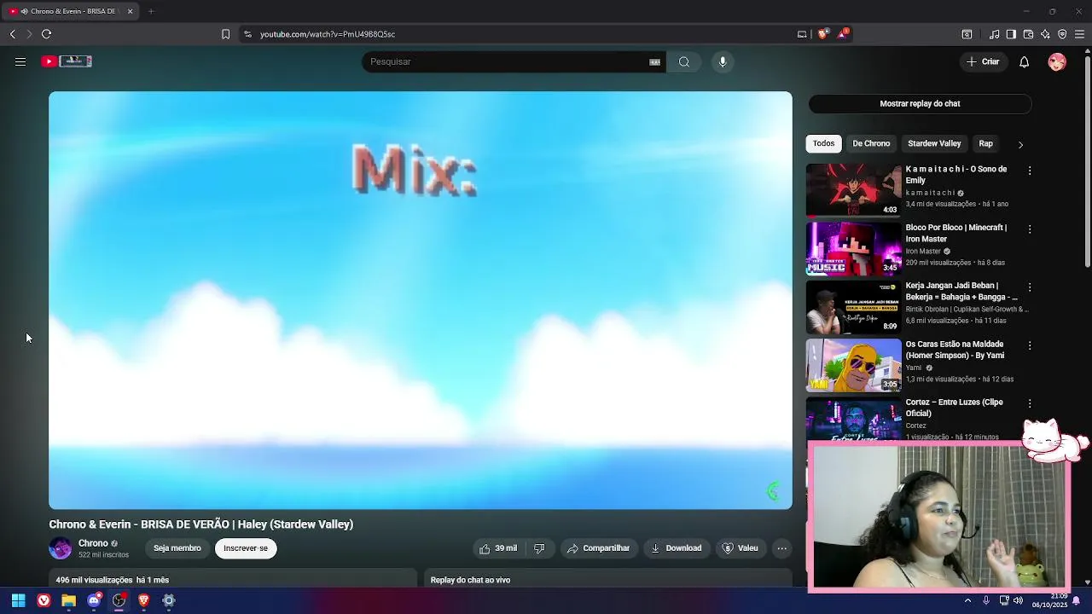The height and width of the screenshot is (614, 1092).
Task: Click the Compartilhar share button
Action: (598, 548)
